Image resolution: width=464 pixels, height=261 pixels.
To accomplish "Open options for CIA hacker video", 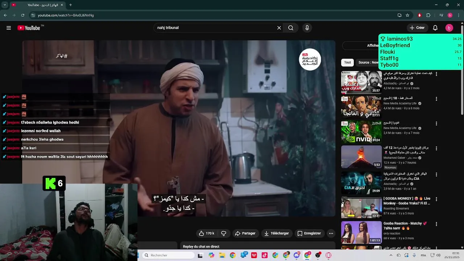I will point(436,174).
